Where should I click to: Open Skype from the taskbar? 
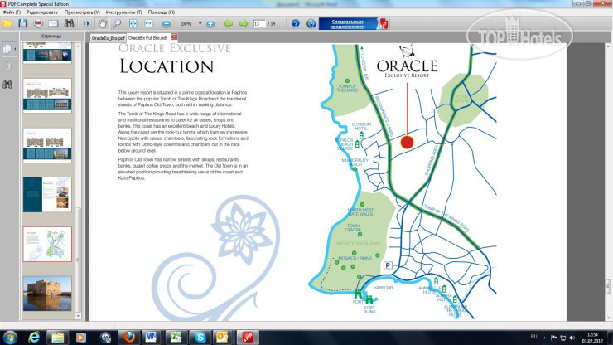[200, 338]
